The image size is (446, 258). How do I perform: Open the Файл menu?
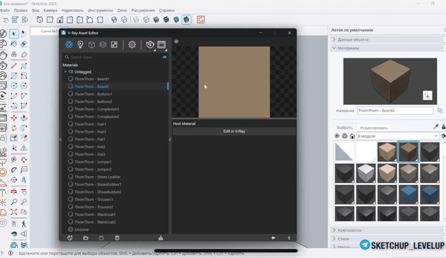tap(4, 10)
